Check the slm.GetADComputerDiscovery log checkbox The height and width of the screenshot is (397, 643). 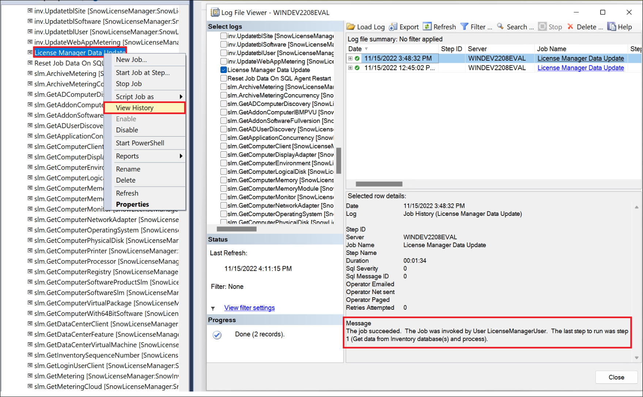224,104
